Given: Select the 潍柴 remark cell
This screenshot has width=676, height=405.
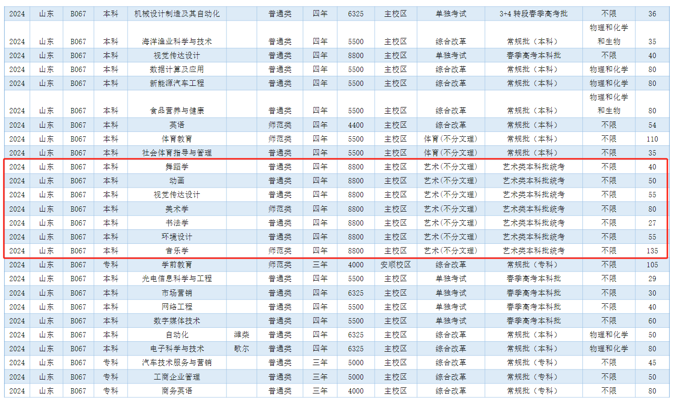Looking at the screenshot, I should pos(241,334).
